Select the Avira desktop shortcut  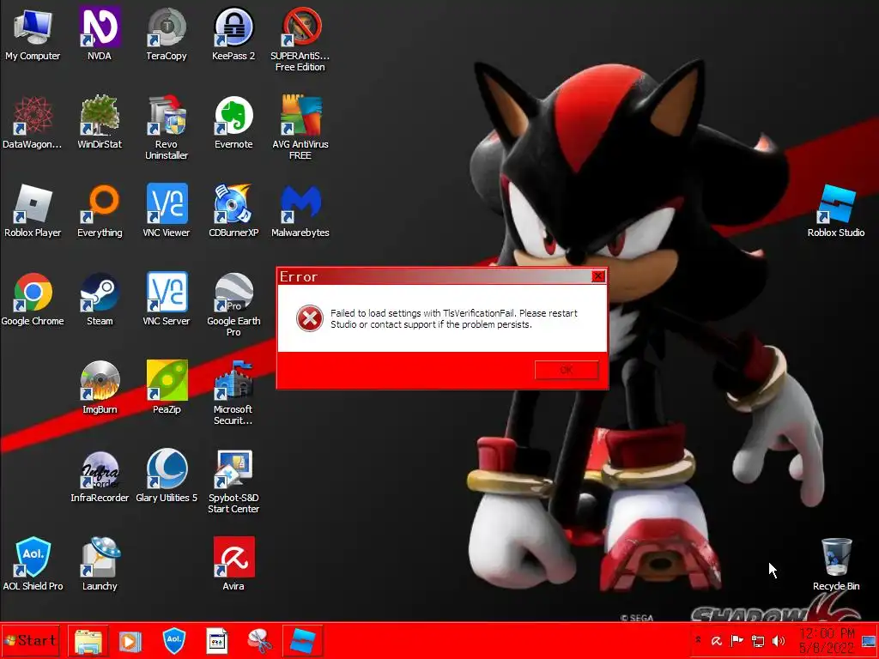[233, 565]
